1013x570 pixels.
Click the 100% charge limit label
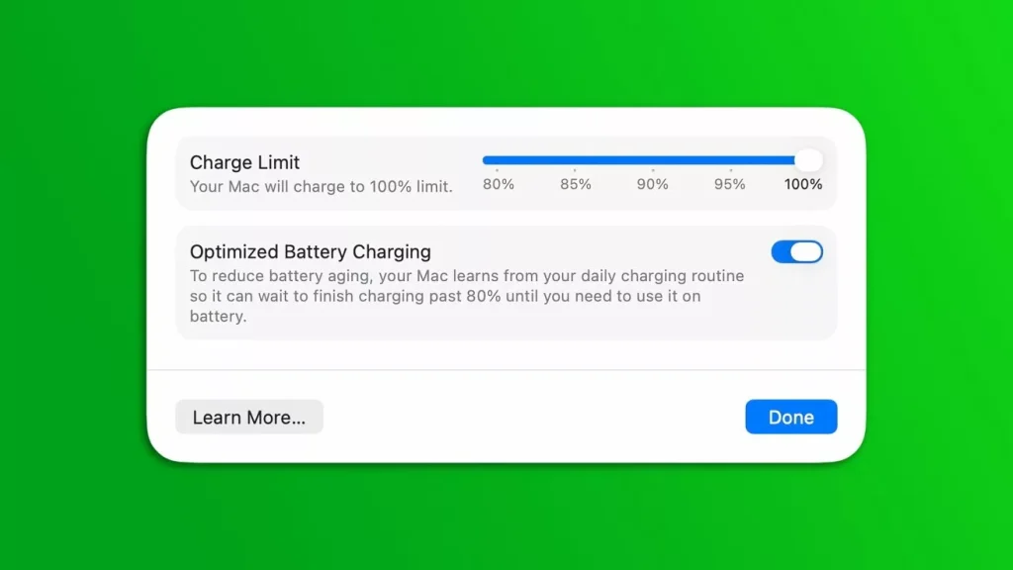tap(803, 184)
